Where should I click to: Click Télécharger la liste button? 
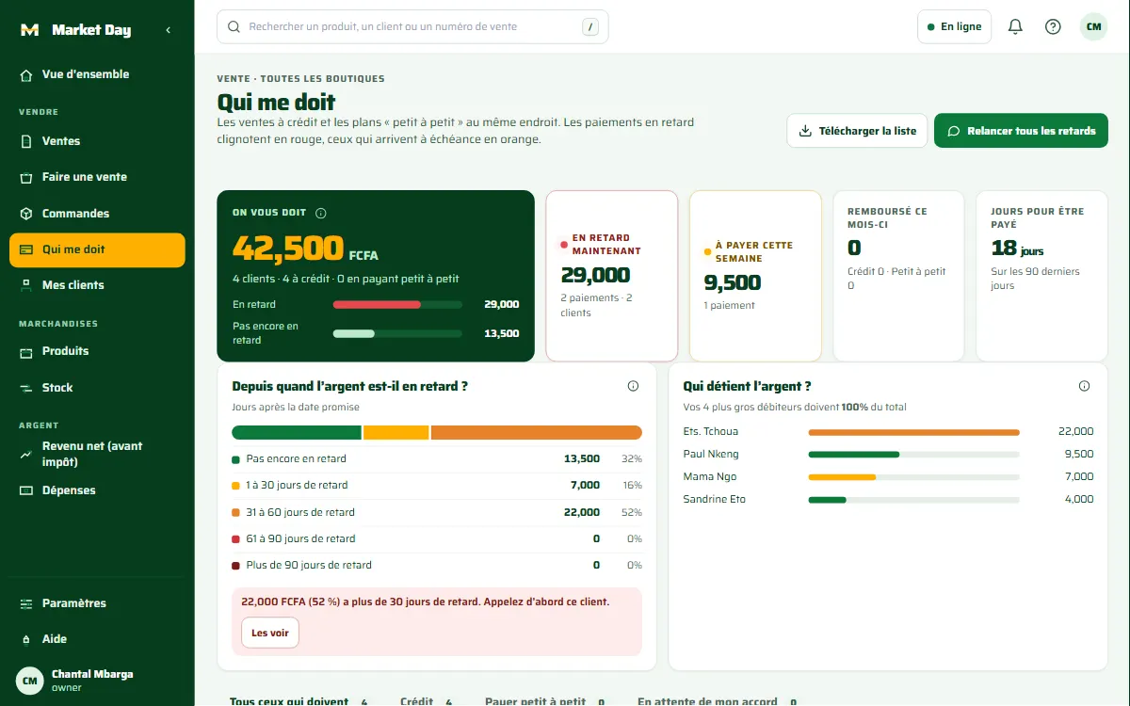click(x=857, y=131)
